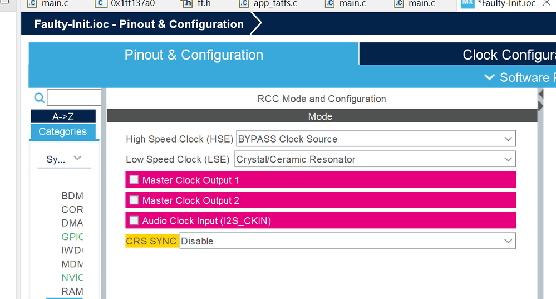Switch the peripheral list to A->Z view

[x=63, y=116]
